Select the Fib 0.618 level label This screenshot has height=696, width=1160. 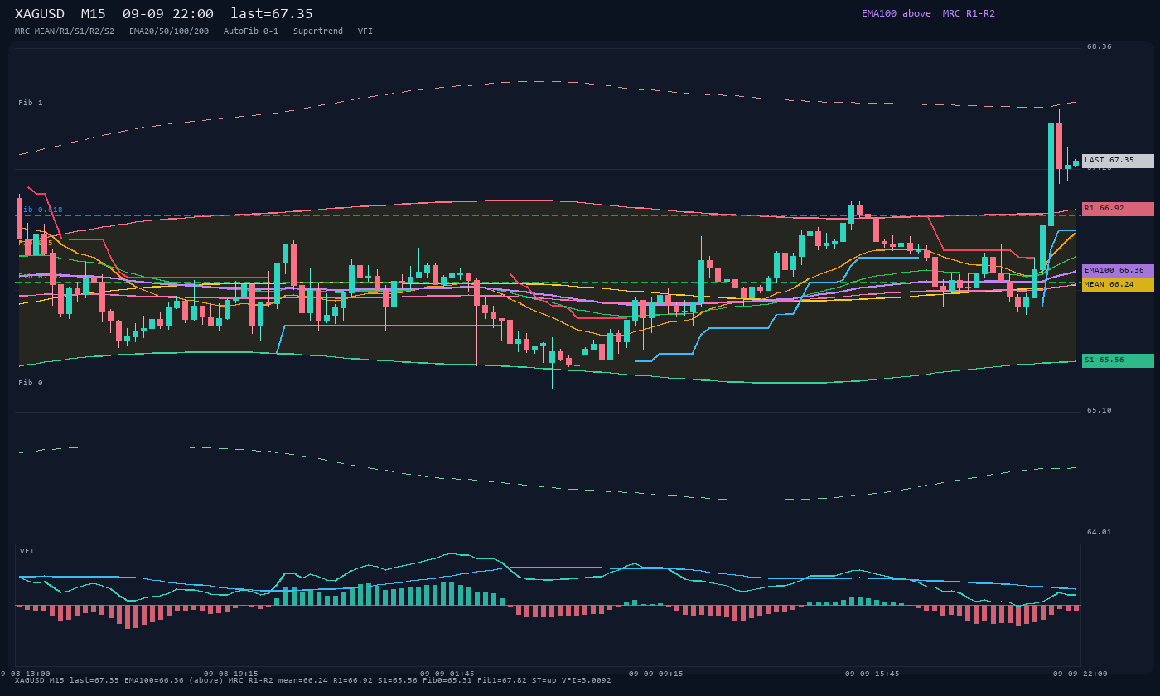coord(41,210)
